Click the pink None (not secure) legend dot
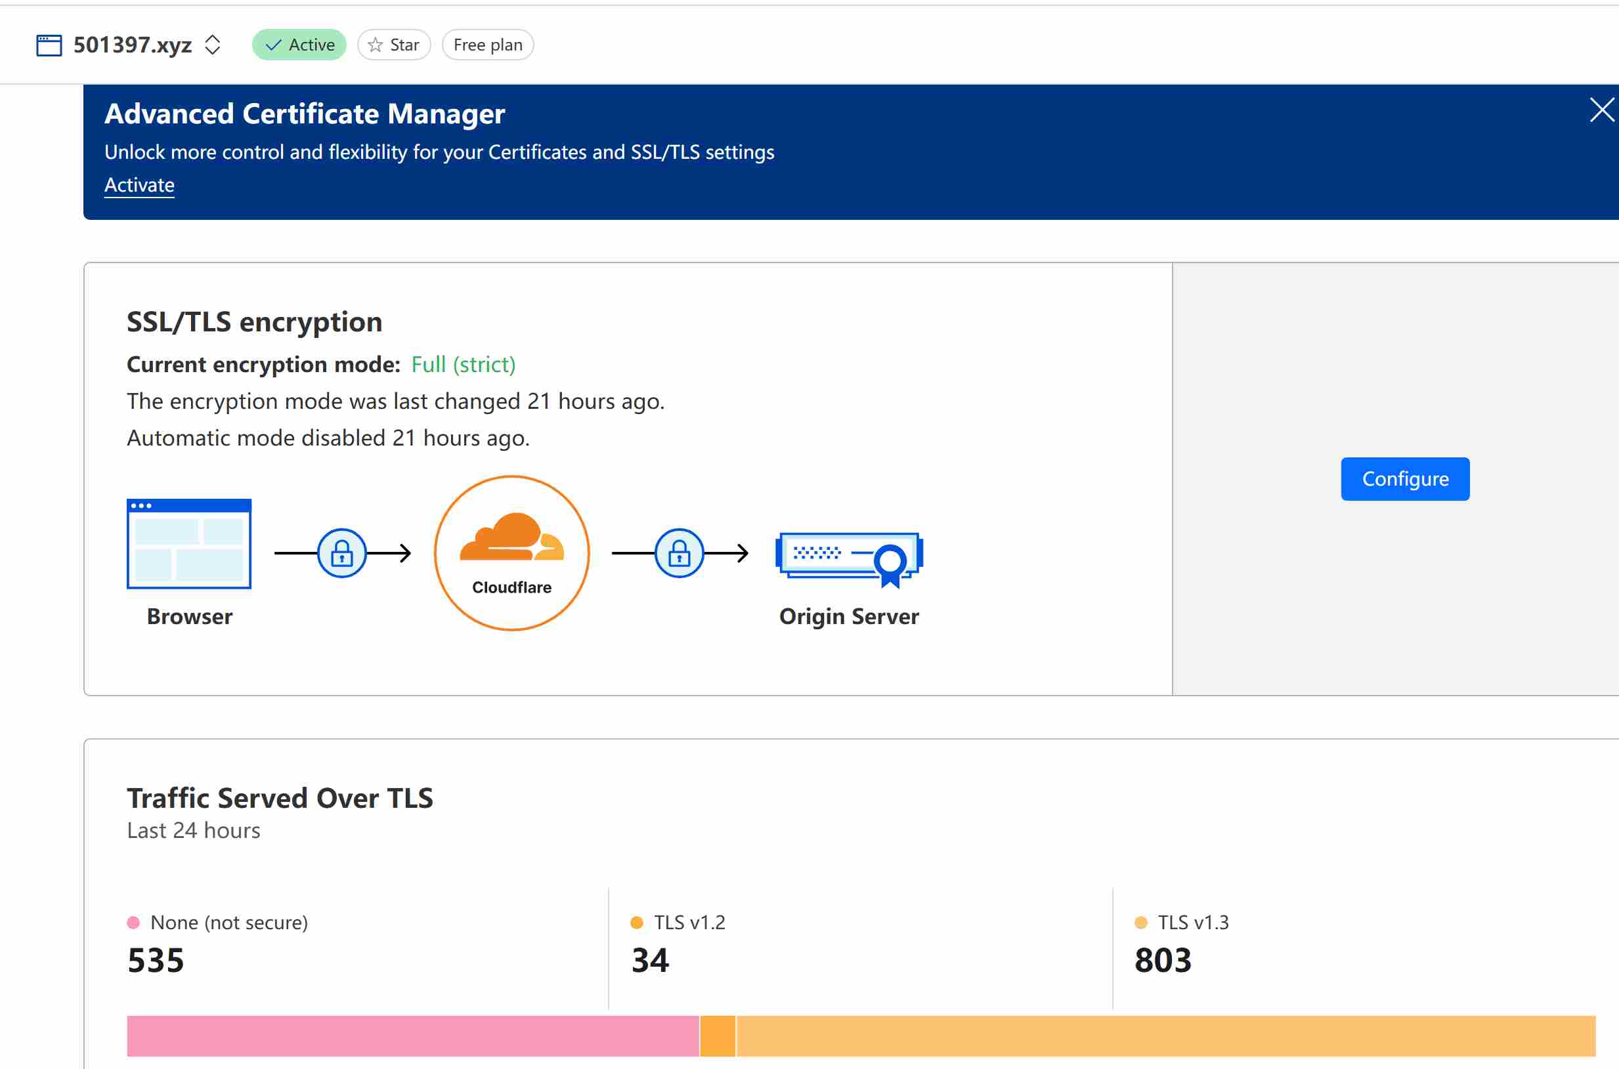 134,923
